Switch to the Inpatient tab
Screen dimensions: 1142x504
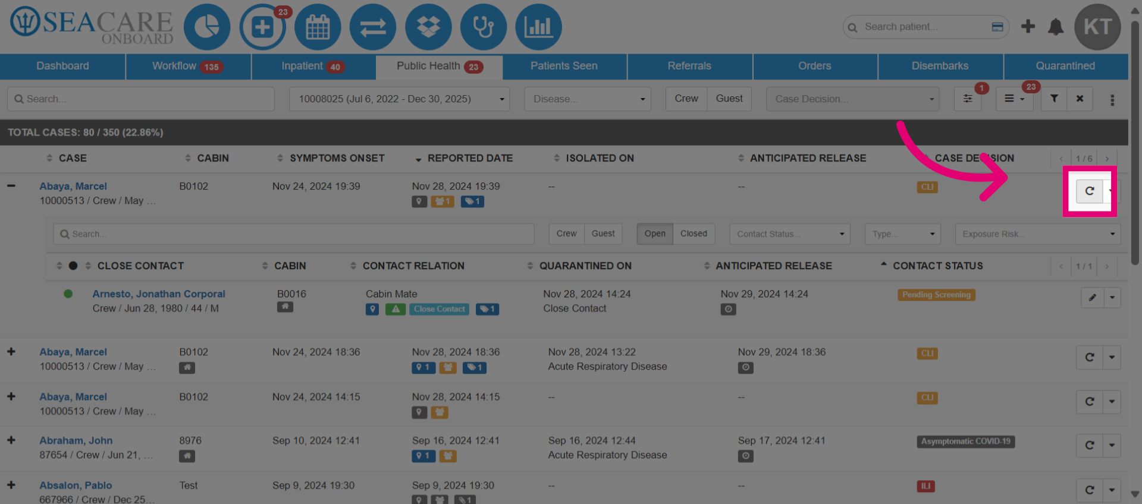313,66
